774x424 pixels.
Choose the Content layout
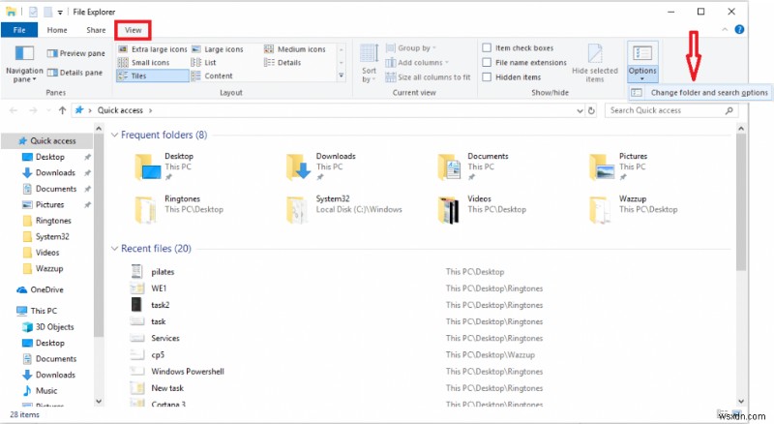[x=212, y=76]
